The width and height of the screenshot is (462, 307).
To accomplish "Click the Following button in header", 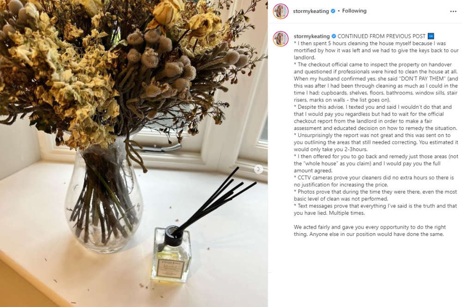I will [x=354, y=11].
